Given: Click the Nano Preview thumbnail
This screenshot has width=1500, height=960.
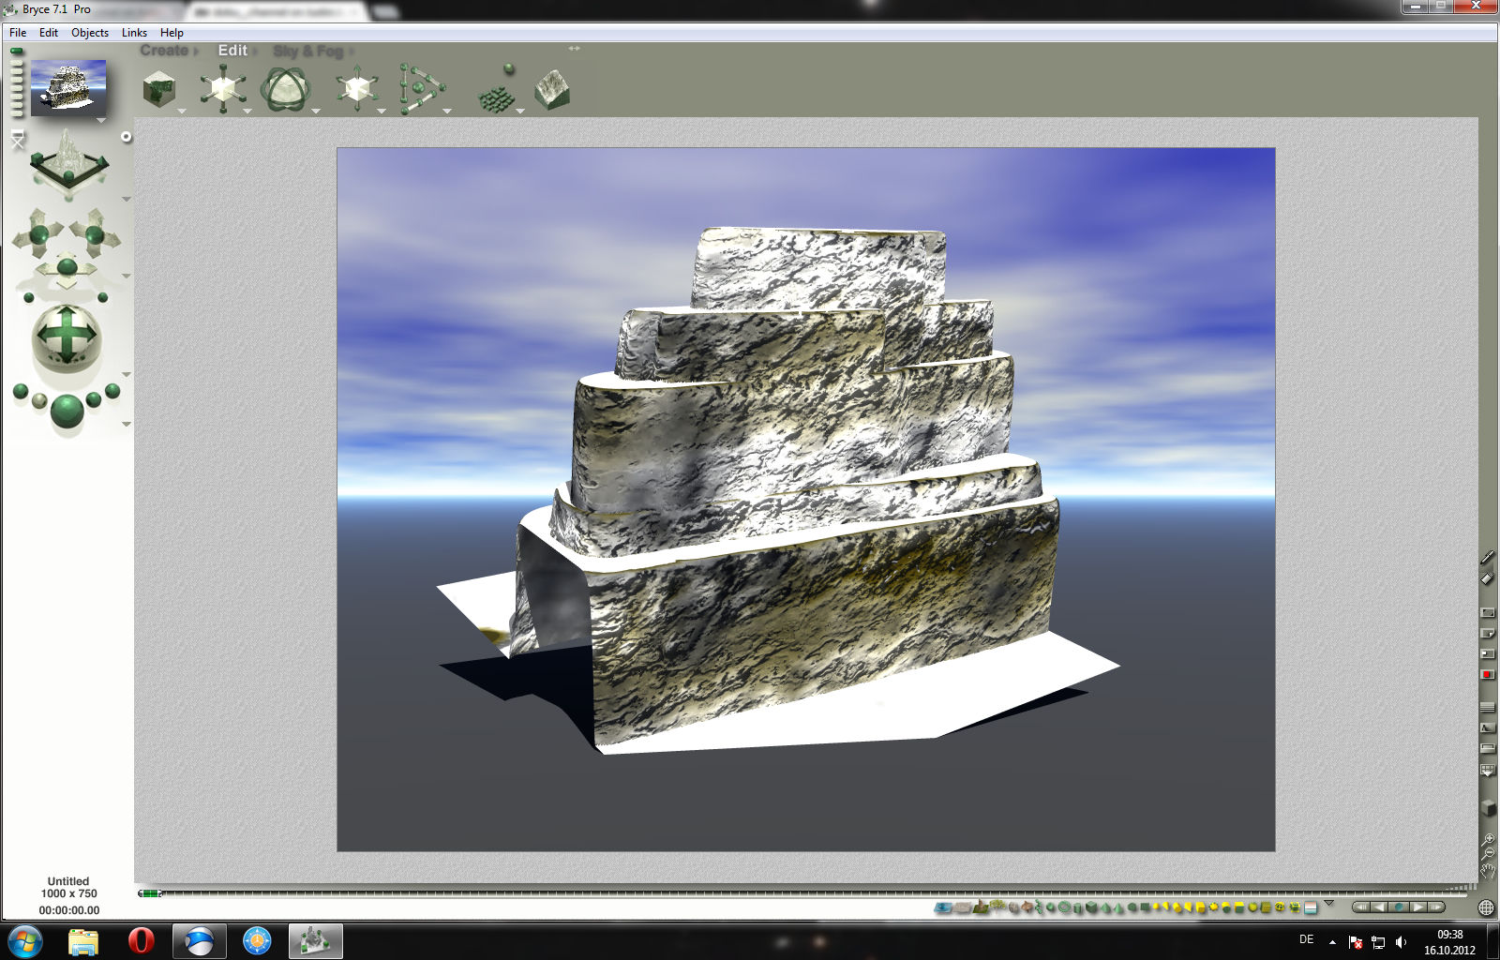Looking at the screenshot, I should [68, 88].
